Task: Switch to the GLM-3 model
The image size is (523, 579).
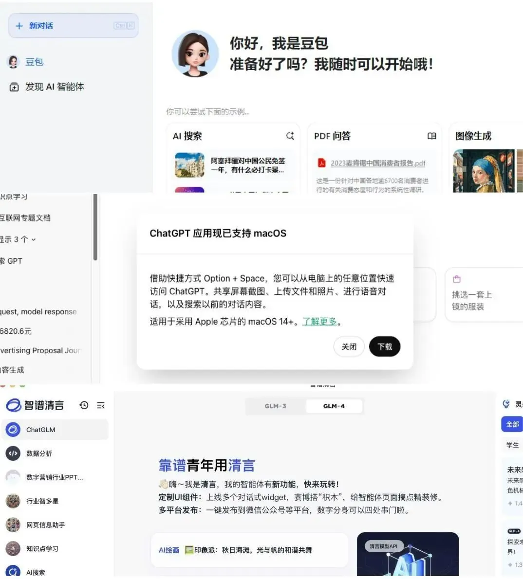Action: click(276, 406)
